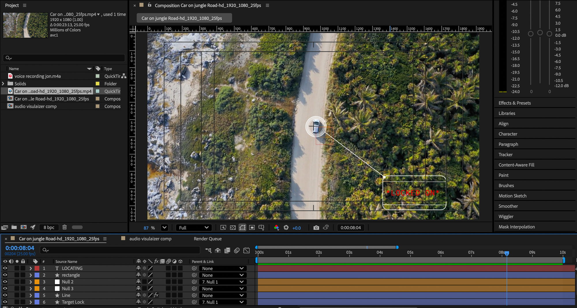Toggle transparency grid in viewer
This screenshot has width=577, height=308.
(x=233, y=228)
